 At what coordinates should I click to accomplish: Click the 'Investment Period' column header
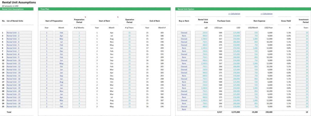[303, 21]
